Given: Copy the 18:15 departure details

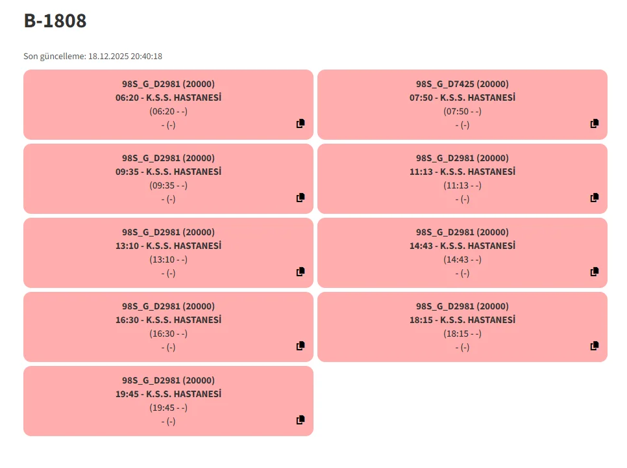Looking at the screenshot, I should tap(594, 346).
